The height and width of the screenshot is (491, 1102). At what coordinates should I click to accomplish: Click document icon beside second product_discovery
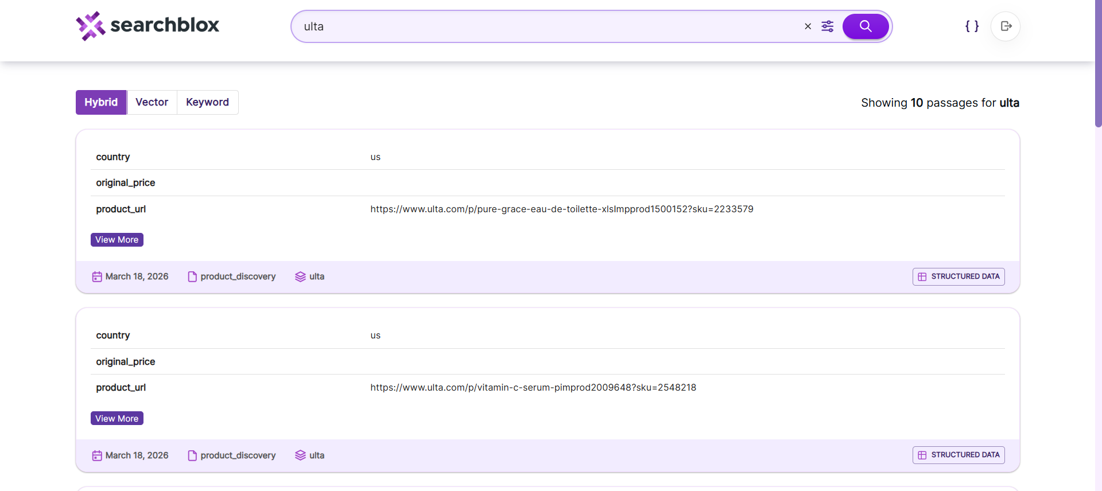coord(192,455)
